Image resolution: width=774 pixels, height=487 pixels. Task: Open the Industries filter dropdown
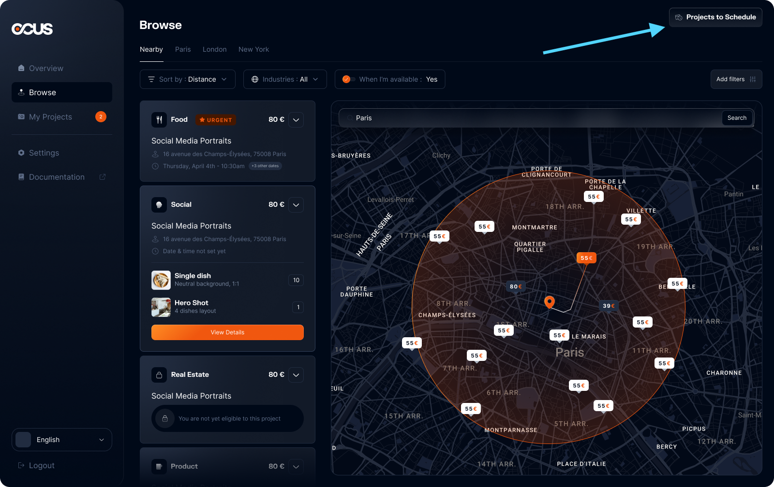click(285, 79)
